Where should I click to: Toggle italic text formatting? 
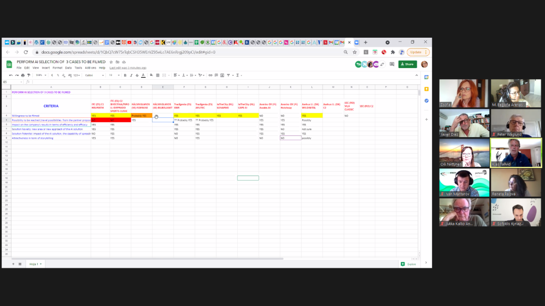(x=131, y=75)
